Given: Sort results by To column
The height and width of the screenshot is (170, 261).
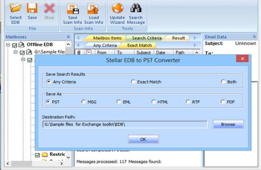Looking at the screenshot, I should pyautogui.click(x=124, y=52).
